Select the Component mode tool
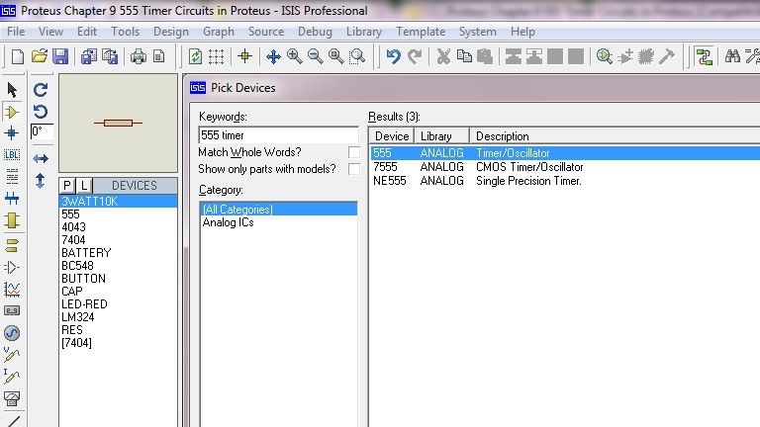760x427 pixels. 12,112
